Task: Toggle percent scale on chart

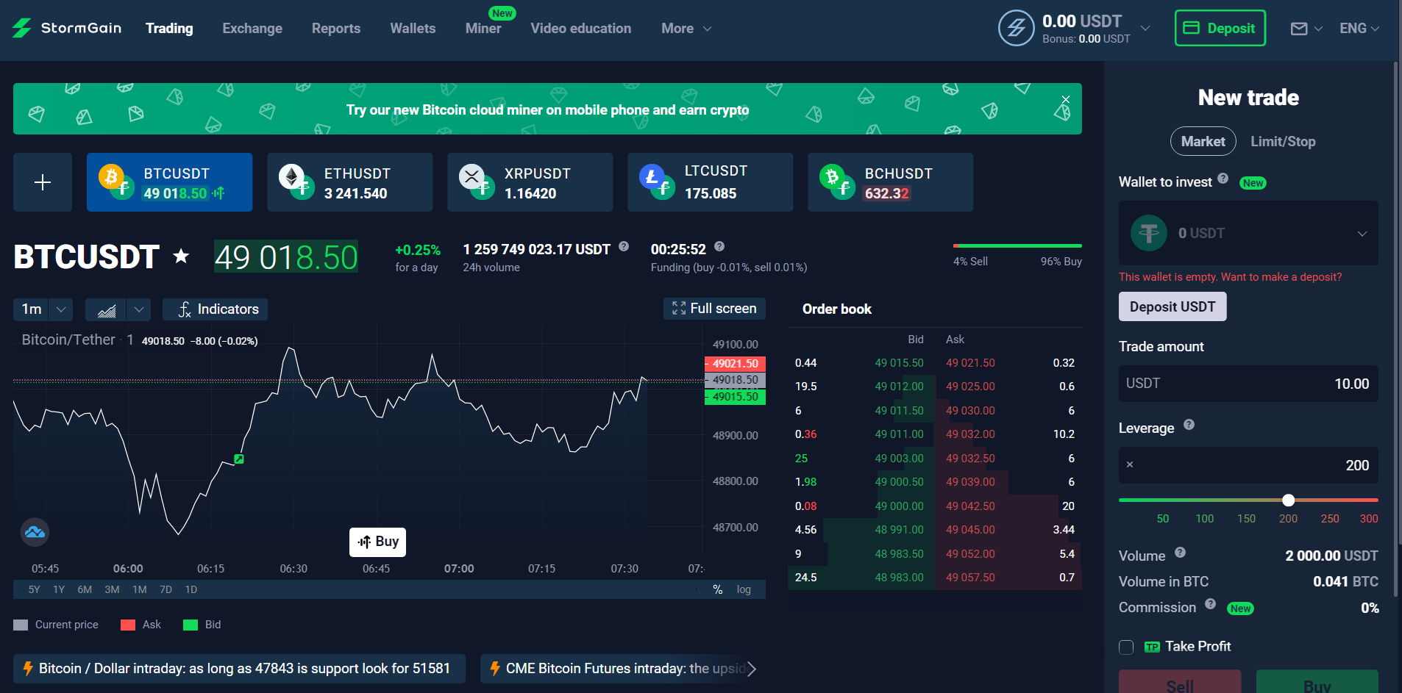Action: (x=718, y=589)
